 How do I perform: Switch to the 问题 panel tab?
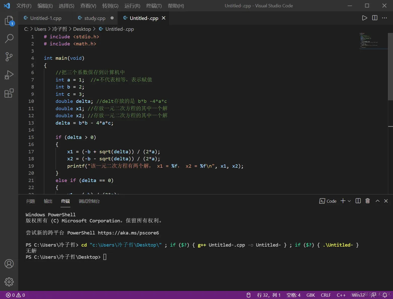(31, 201)
